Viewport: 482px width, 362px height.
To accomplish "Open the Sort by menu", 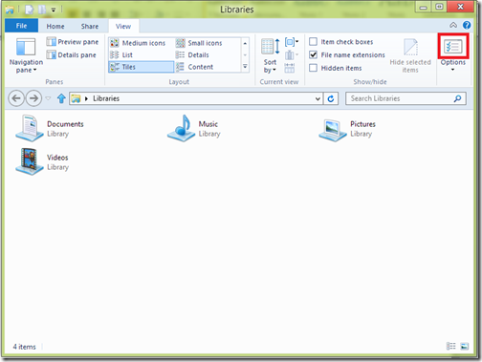I will click(x=270, y=55).
